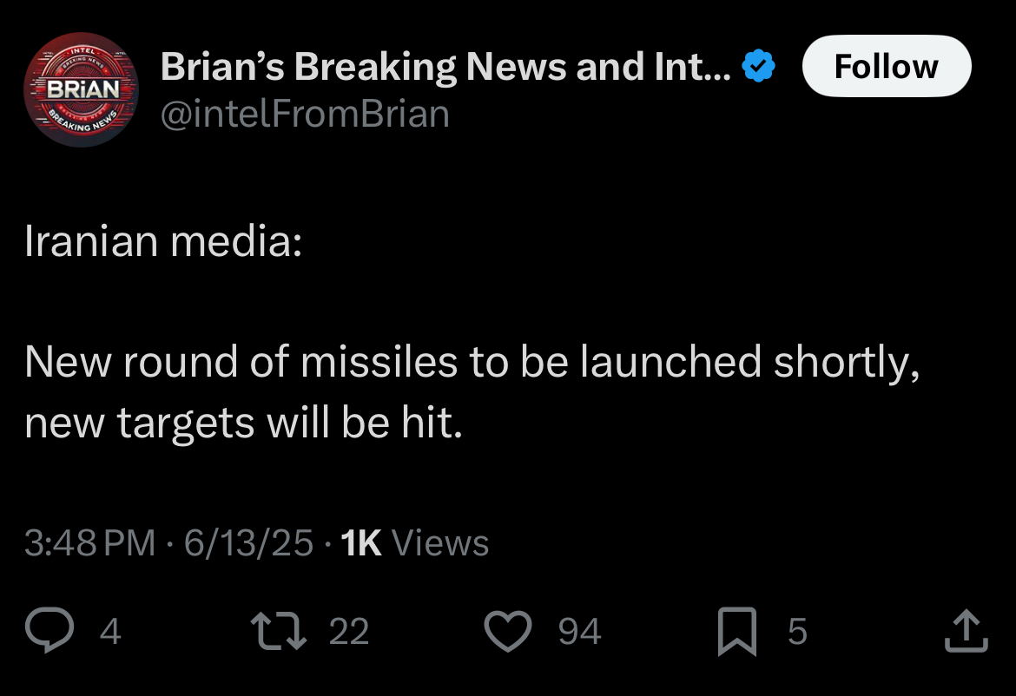The width and height of the screenshot is (1016, 696).
Task: View the 1K Views analytics
Action: click(x=415, y=542)
